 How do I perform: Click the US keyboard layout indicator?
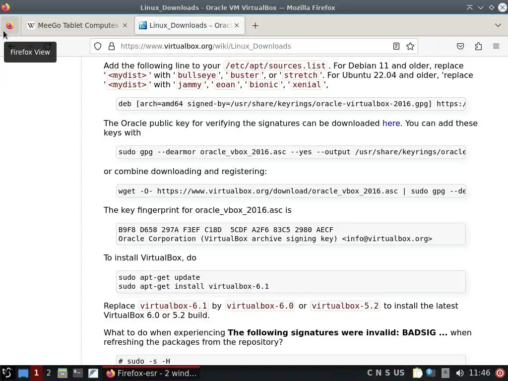[x=399, y=373]
